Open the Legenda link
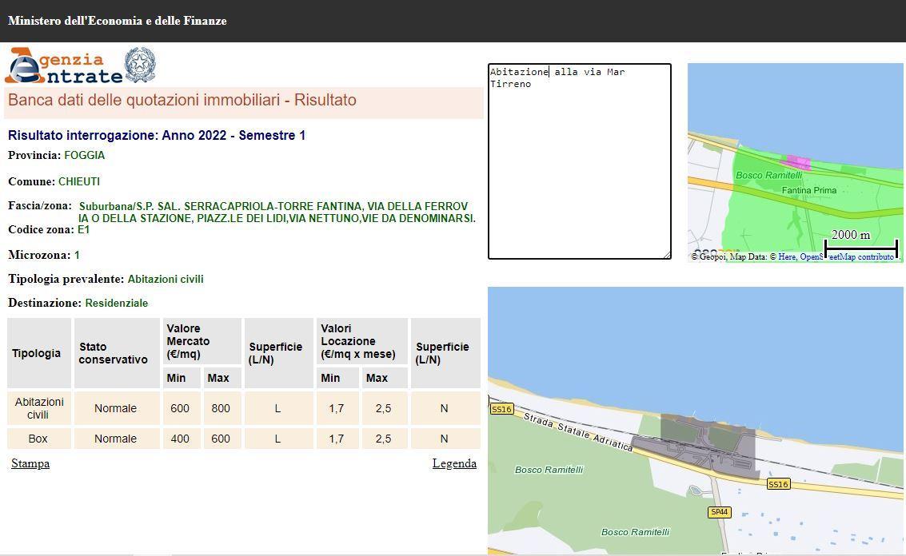 pos(454,463)
